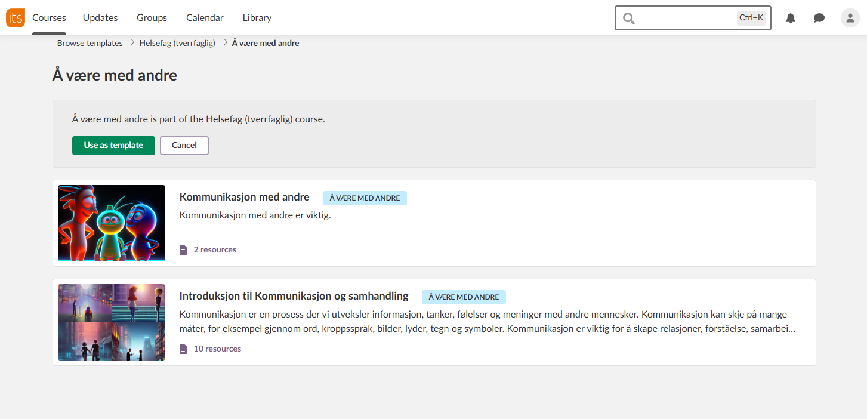The width and height of the screenshot is (867, 419).
Task: Open Kommunikasjon med andre title link
Action: (244, 197)
